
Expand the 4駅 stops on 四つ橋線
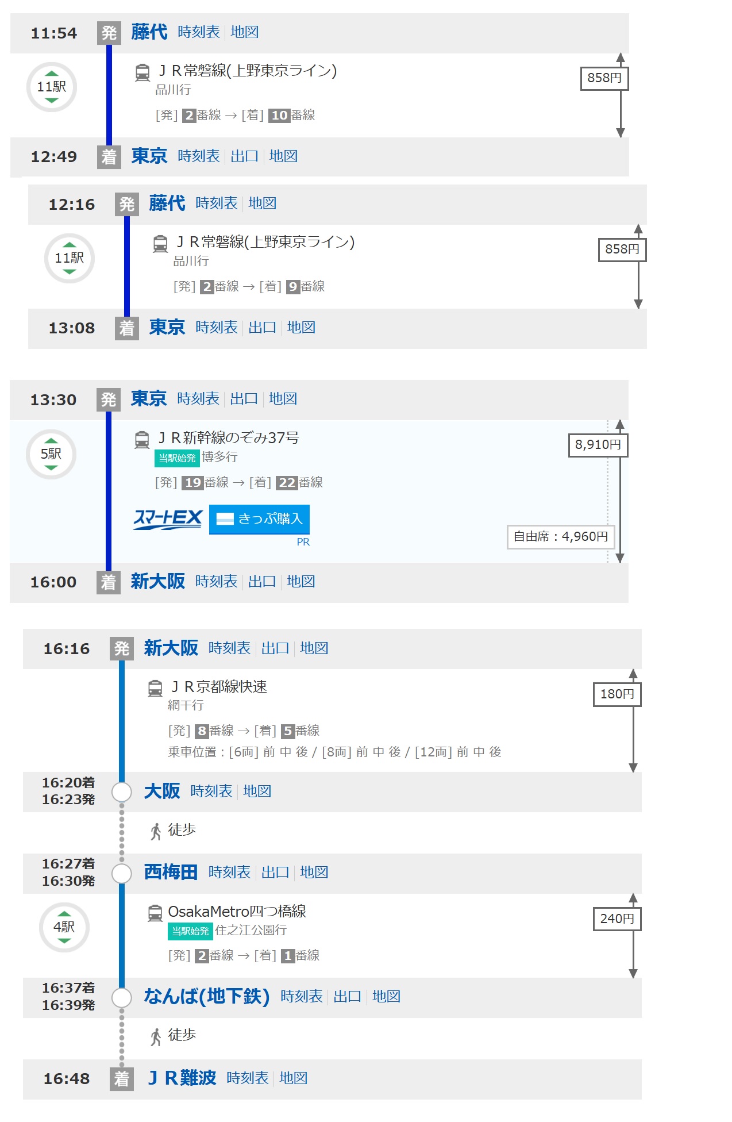(64, 927)
